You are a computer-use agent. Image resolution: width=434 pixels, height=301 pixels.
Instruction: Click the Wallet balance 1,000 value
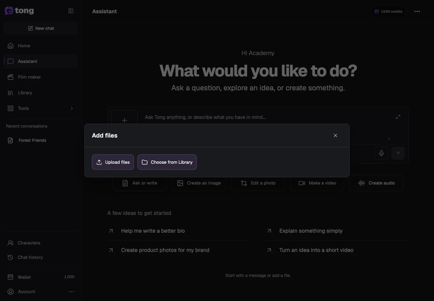point(69,277)
